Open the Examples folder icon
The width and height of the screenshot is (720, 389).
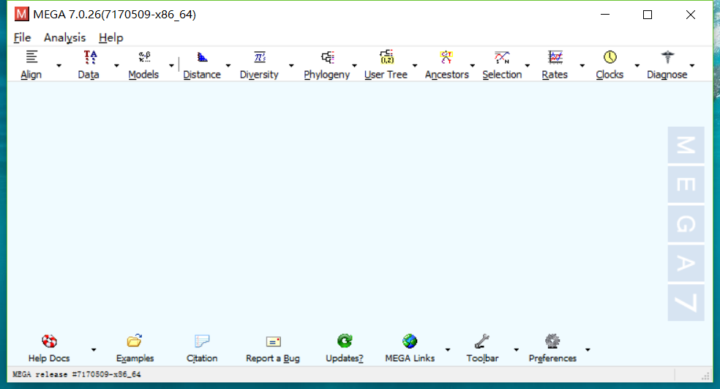pos(135,341)
